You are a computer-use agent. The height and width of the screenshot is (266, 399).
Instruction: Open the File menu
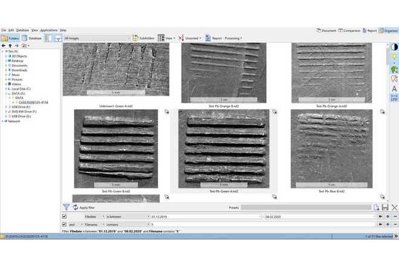pyautogui.click(x=4, y=30)
